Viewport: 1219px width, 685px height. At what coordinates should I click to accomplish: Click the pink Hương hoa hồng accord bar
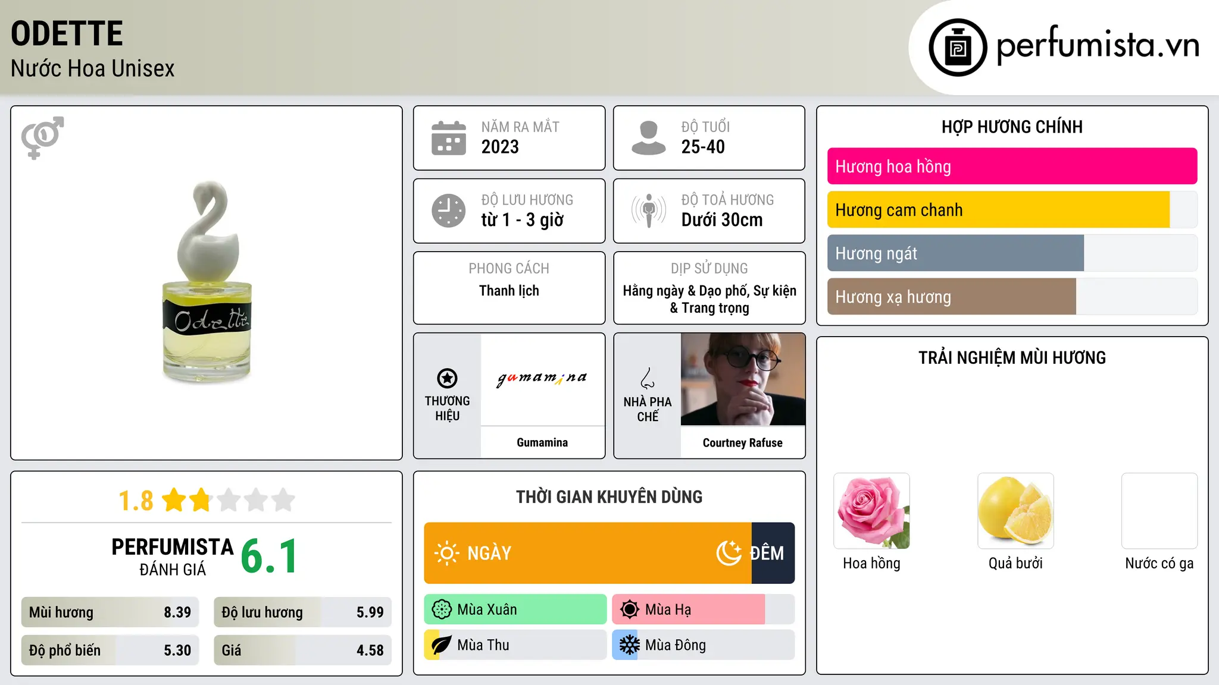point(1012,166)
